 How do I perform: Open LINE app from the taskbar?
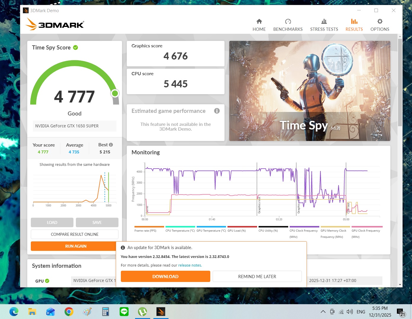[x=124, y=312]
